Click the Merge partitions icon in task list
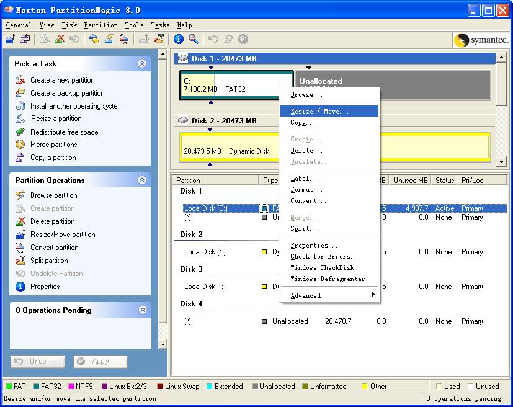The height and width of the screenshot is (407, 513). [x=20, y=145]
